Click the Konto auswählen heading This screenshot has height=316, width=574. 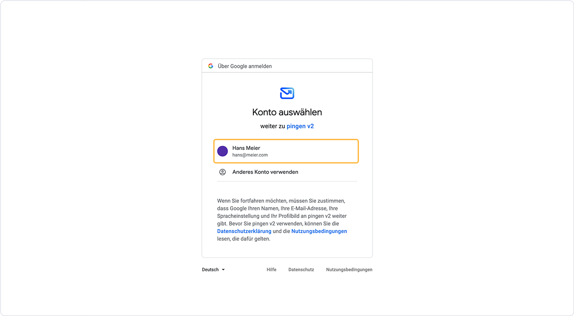click(287, 112)
